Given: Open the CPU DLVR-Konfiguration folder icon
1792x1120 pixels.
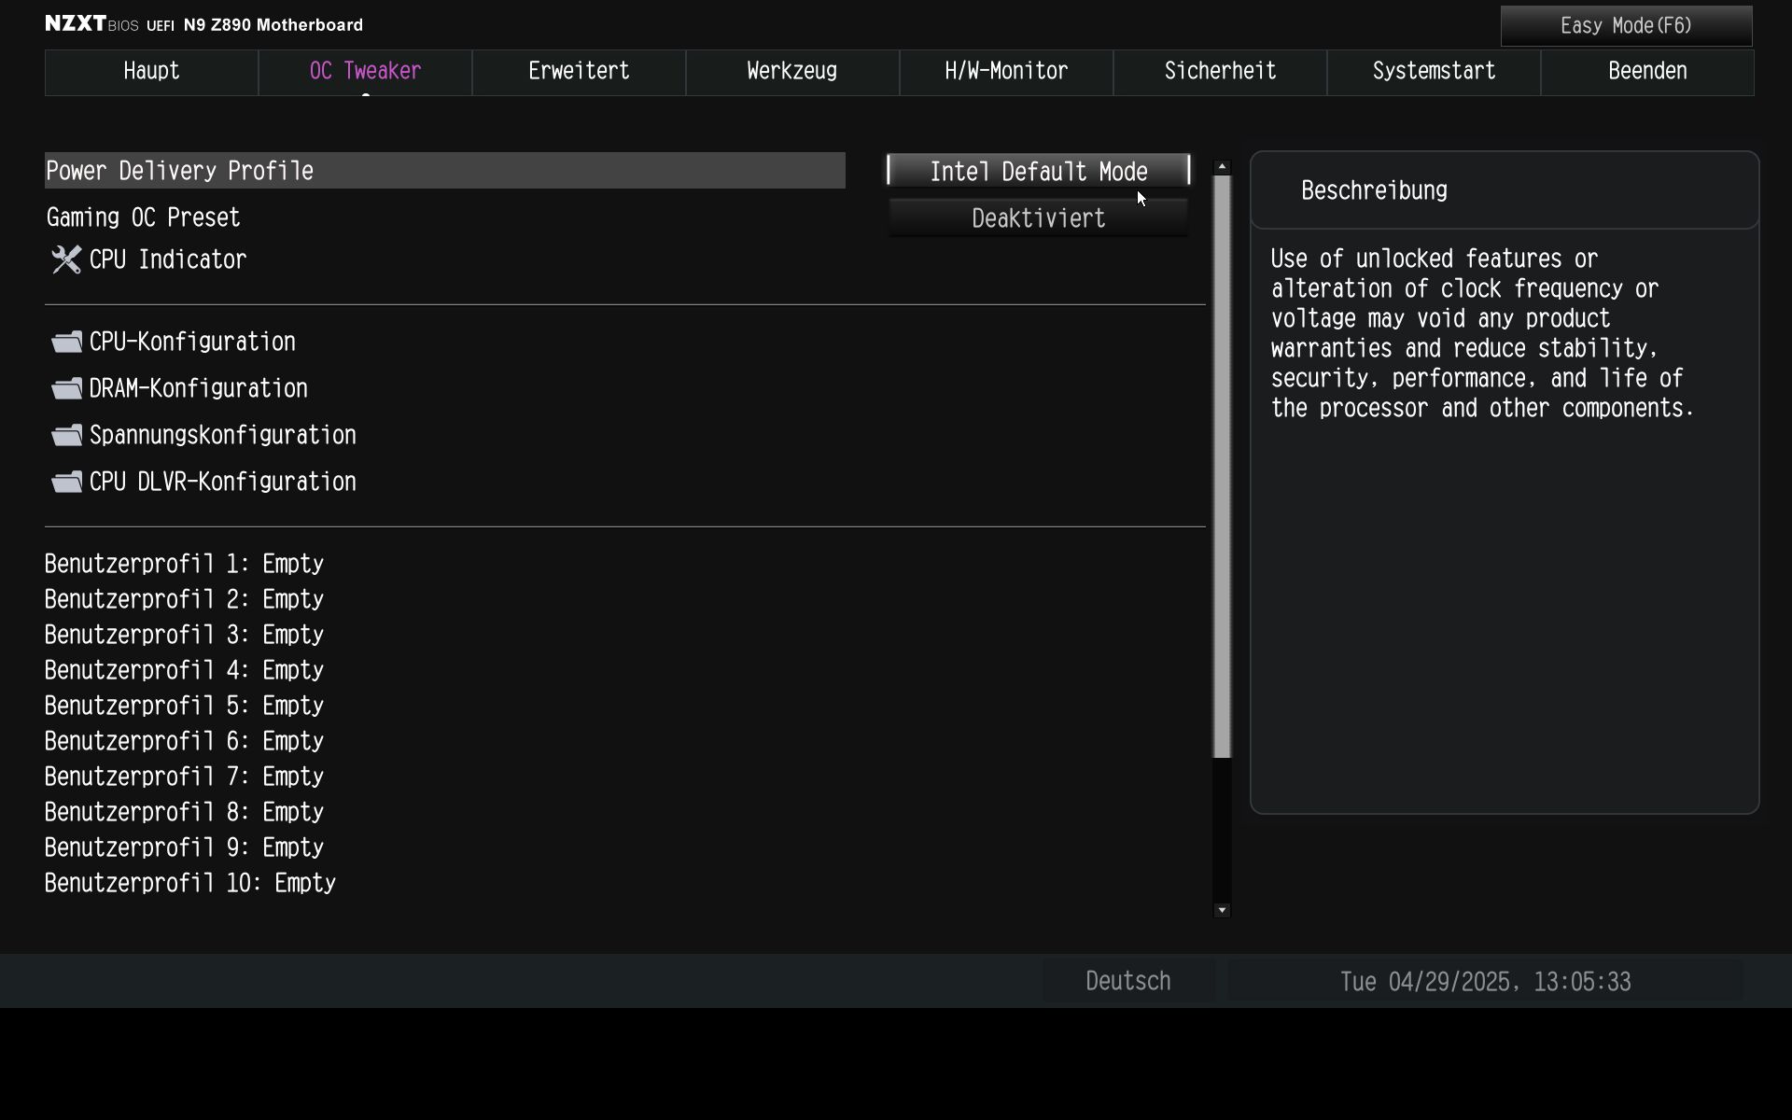Looking at the screenshot, I should coord(66,482).
